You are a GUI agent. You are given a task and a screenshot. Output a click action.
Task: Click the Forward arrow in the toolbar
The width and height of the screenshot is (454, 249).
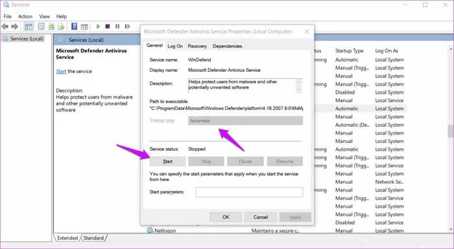click(x=14, y=27)
